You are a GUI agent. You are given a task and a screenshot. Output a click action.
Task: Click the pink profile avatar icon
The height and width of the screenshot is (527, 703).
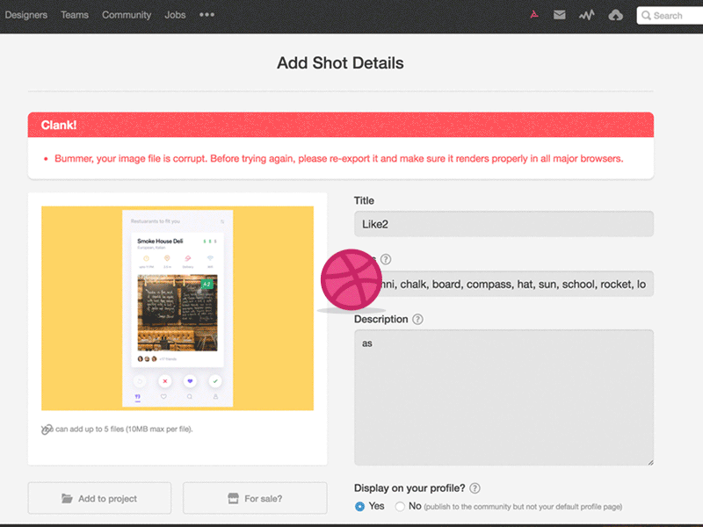click(x=534, y=15)
